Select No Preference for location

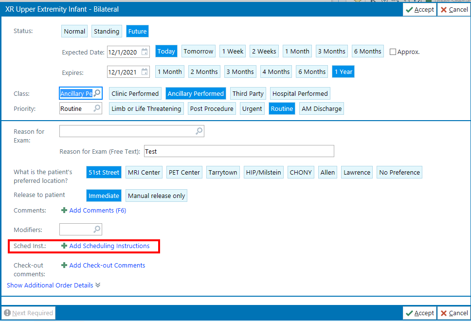[399, 172]
